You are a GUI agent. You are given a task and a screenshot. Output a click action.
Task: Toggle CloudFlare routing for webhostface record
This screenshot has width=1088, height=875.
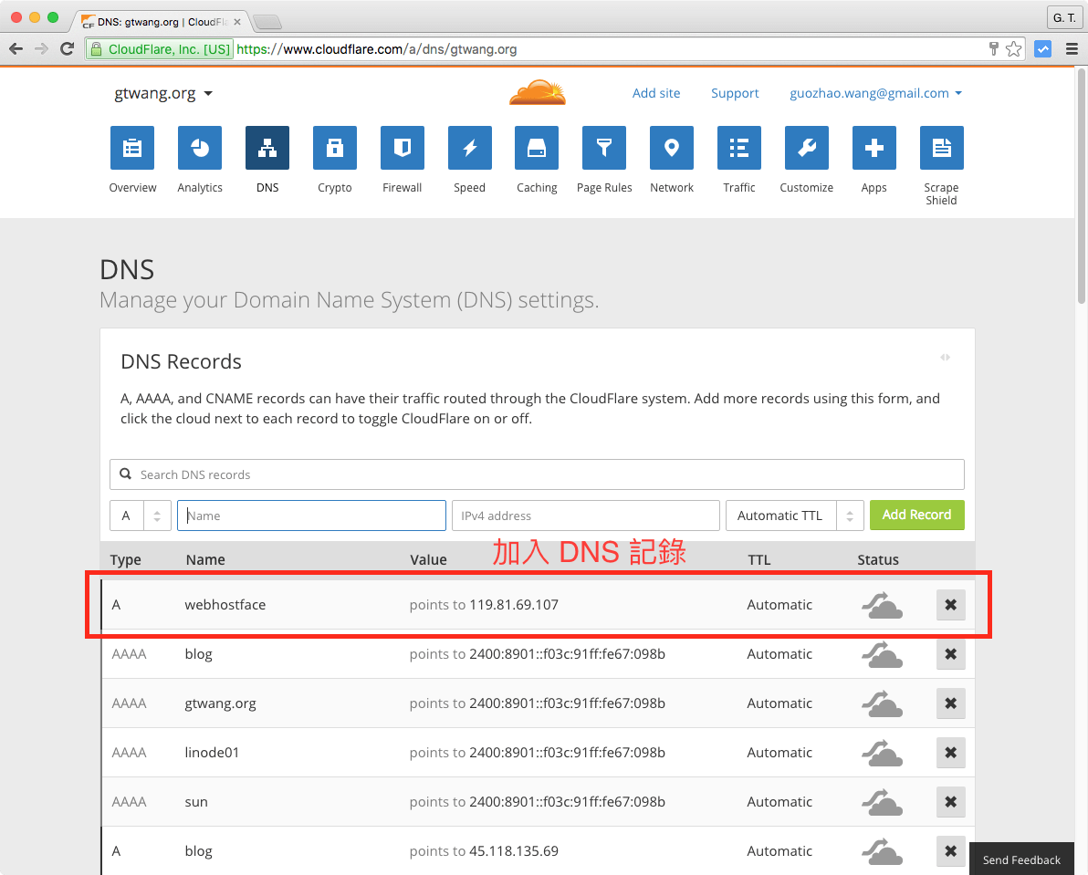click(882, 604)
